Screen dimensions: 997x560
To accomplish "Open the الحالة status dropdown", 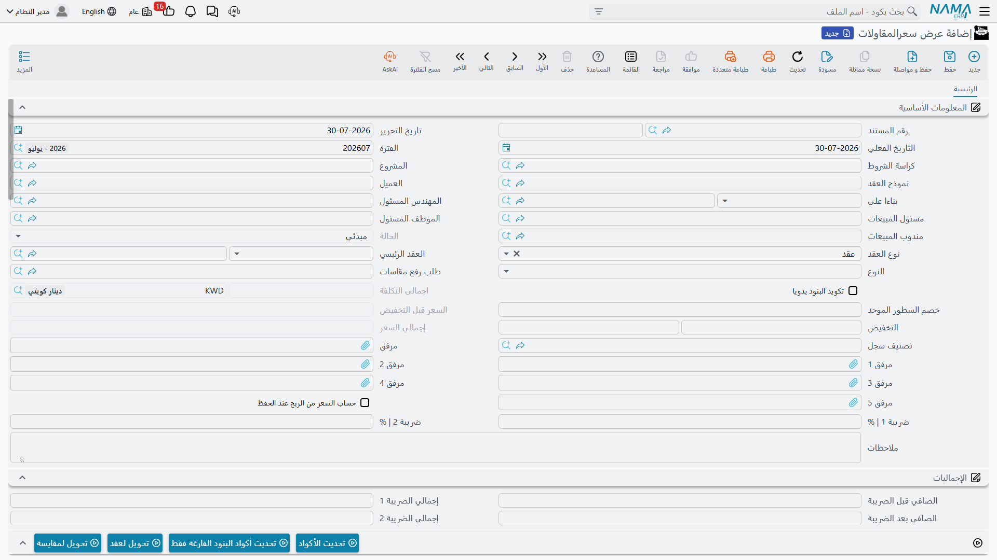I will tap(18, 236).
